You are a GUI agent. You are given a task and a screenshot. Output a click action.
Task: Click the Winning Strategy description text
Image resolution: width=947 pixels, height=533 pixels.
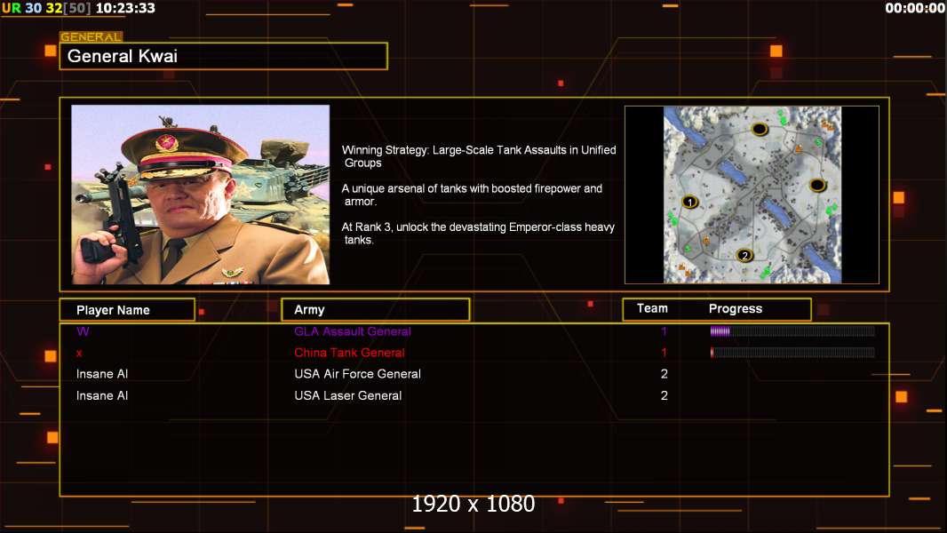coord(478,155)
